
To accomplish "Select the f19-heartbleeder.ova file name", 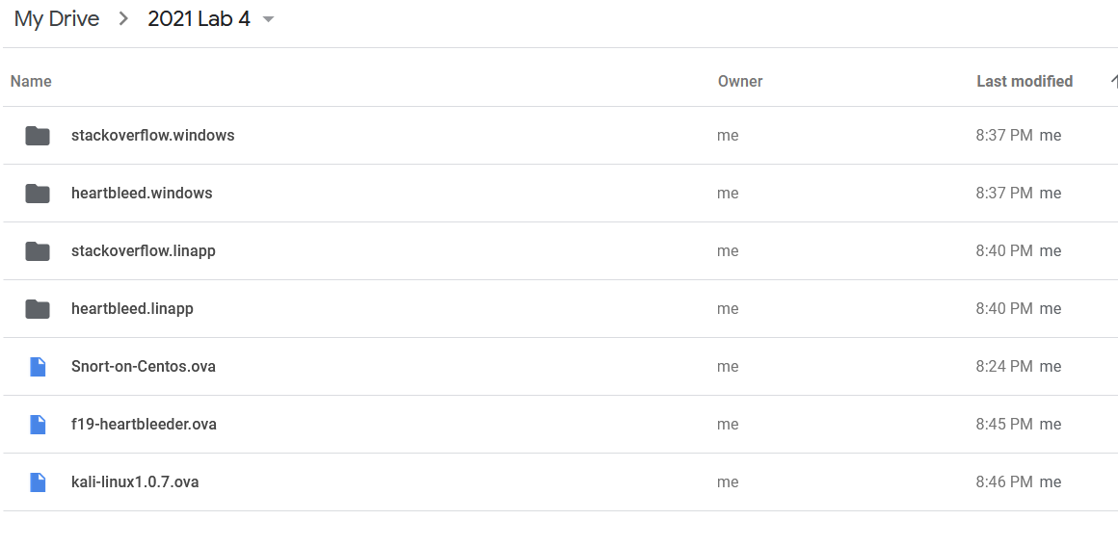I will (x=144, y=425).
